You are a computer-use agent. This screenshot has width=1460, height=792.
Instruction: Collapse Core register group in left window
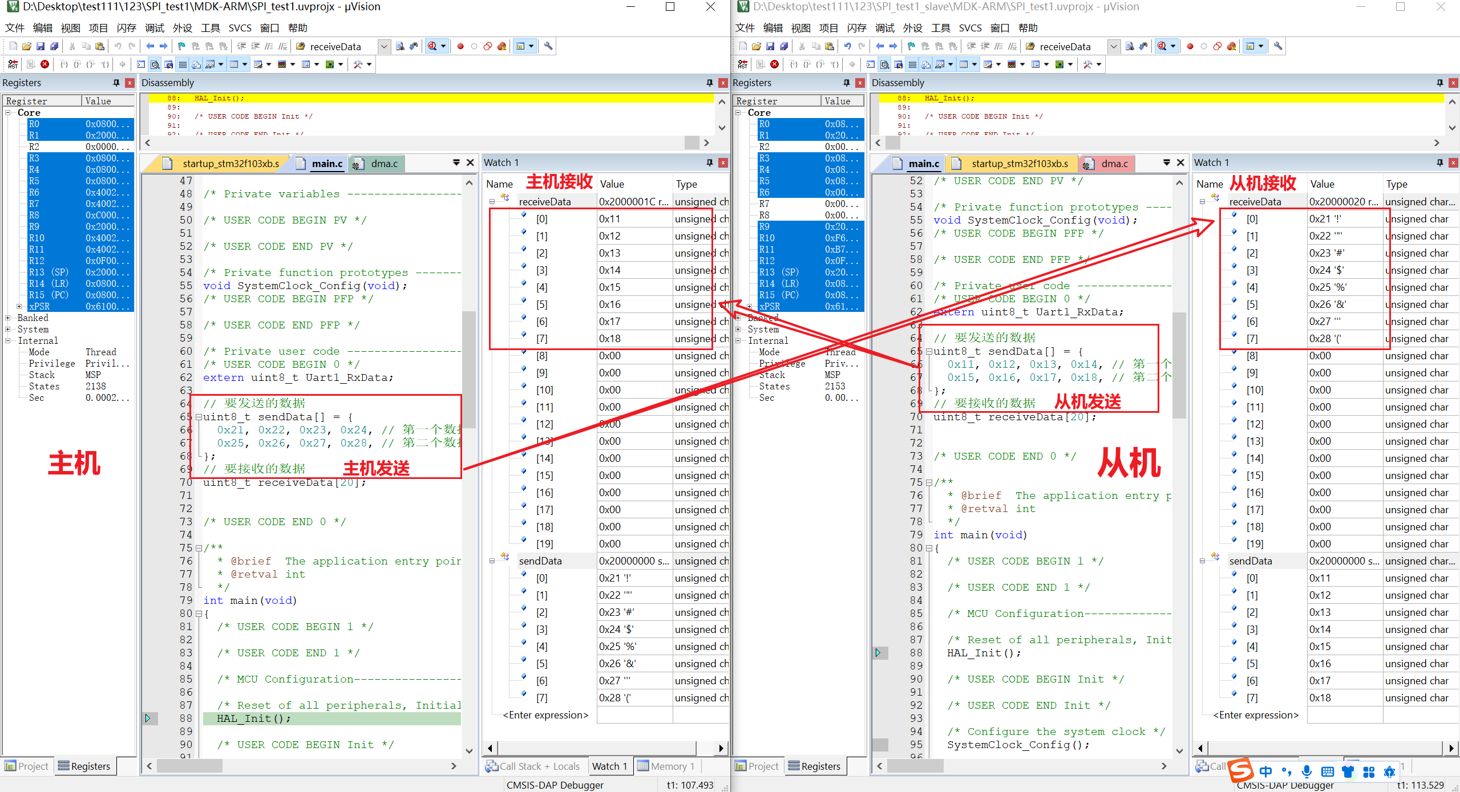(x=9, y=113)
